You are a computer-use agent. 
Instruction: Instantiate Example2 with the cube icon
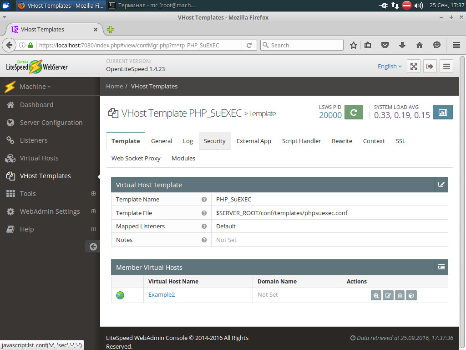coord(411,295)
